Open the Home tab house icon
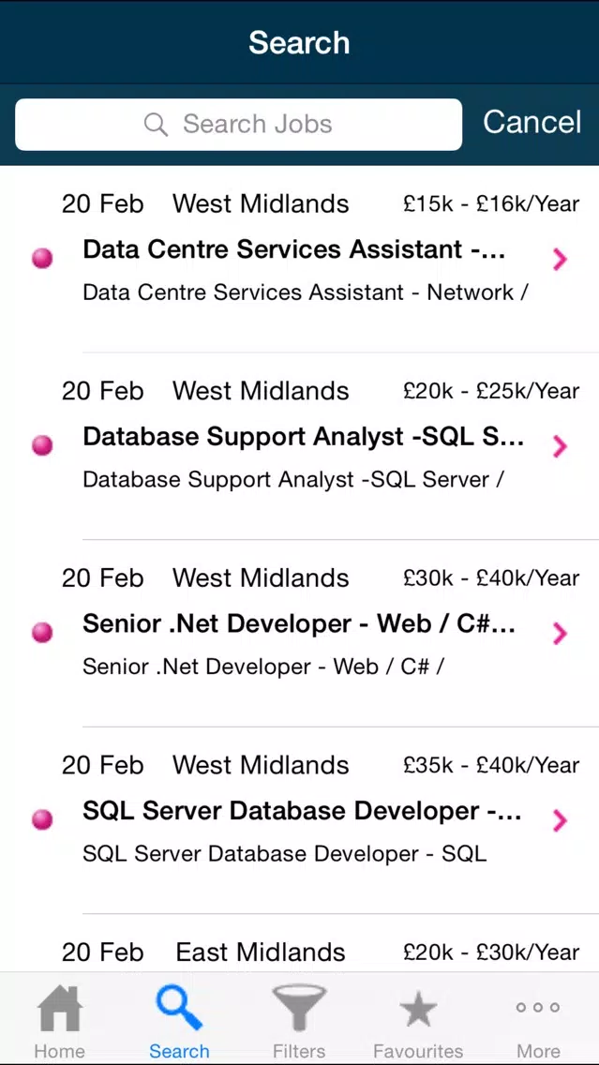The image size is (599, 1065). (x=59, y=1009)
